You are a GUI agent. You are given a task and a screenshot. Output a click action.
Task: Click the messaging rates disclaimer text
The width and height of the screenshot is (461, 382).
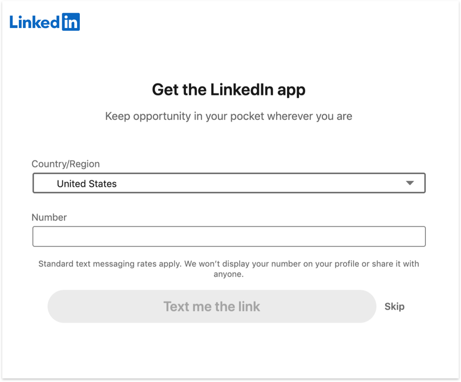point(228,268)
